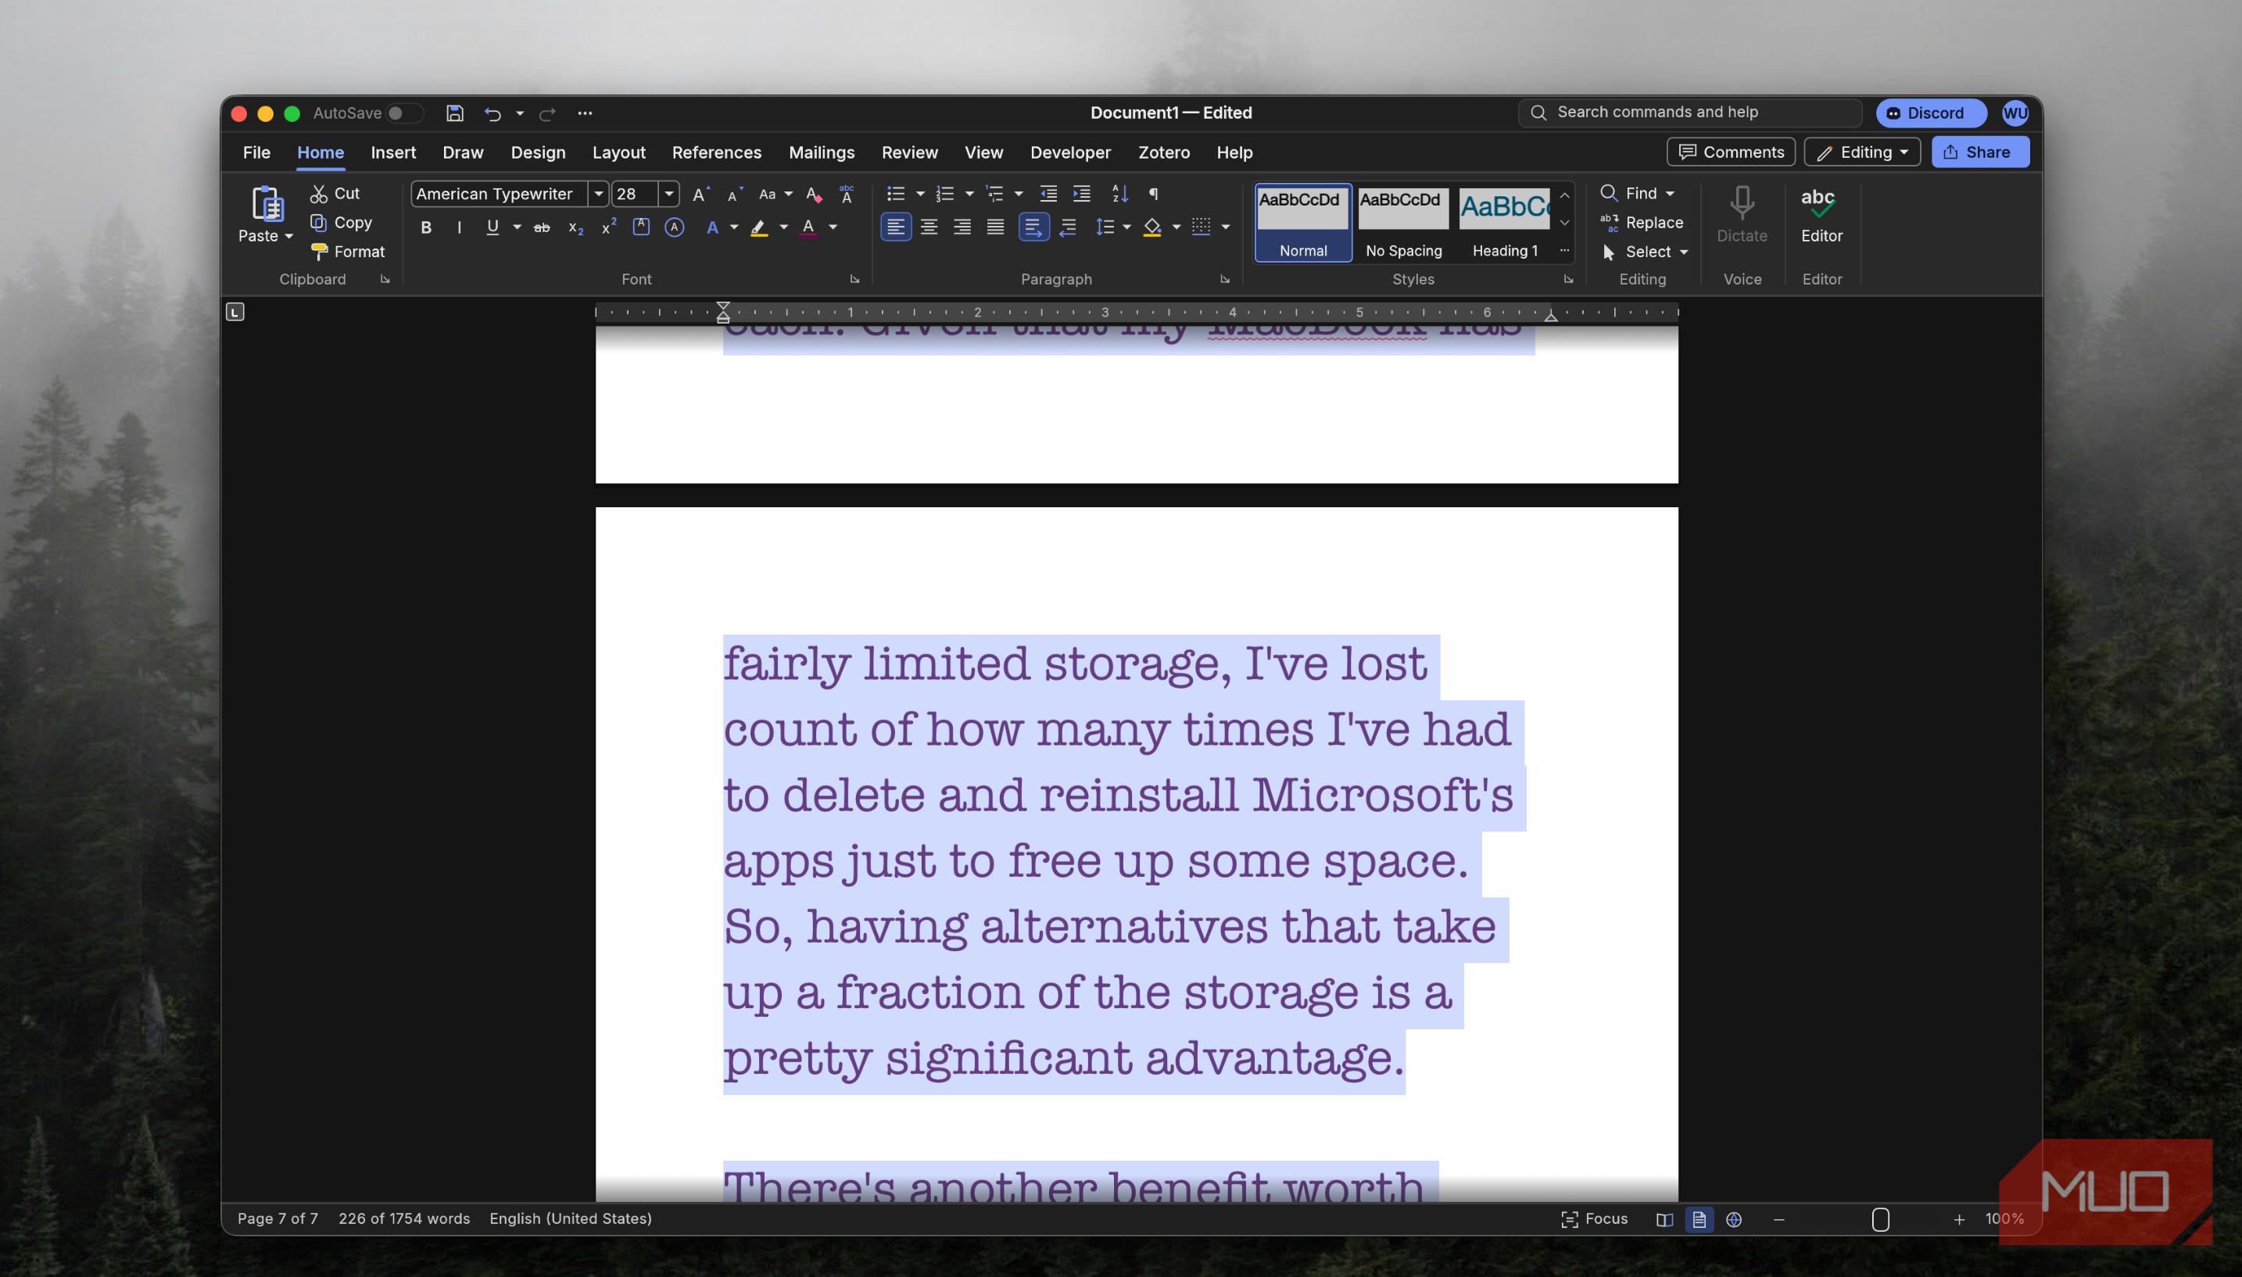
Task: Click the Redo arrow icon
Action: click(547, 113)
